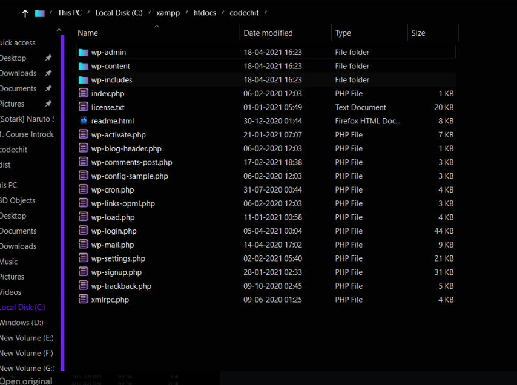Click the wp-trackback.php file icon
This screenshot has height=385, width=517.
tap(84, 286)
